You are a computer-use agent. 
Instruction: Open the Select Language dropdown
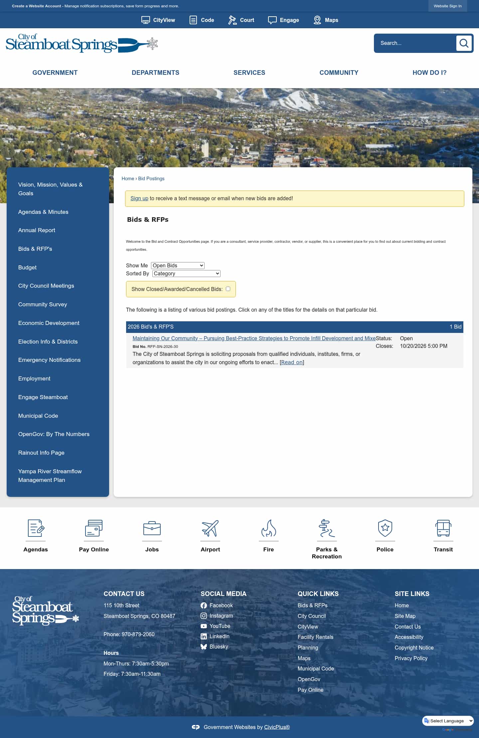coord(448,721)
